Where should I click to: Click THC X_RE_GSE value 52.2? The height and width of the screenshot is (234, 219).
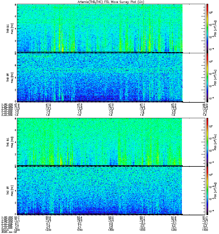coord(111,217)
